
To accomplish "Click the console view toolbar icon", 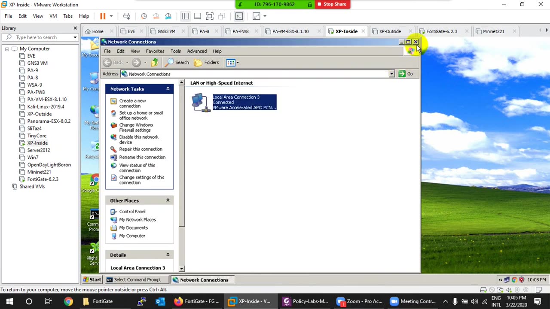I will click(x=239, y=16).
